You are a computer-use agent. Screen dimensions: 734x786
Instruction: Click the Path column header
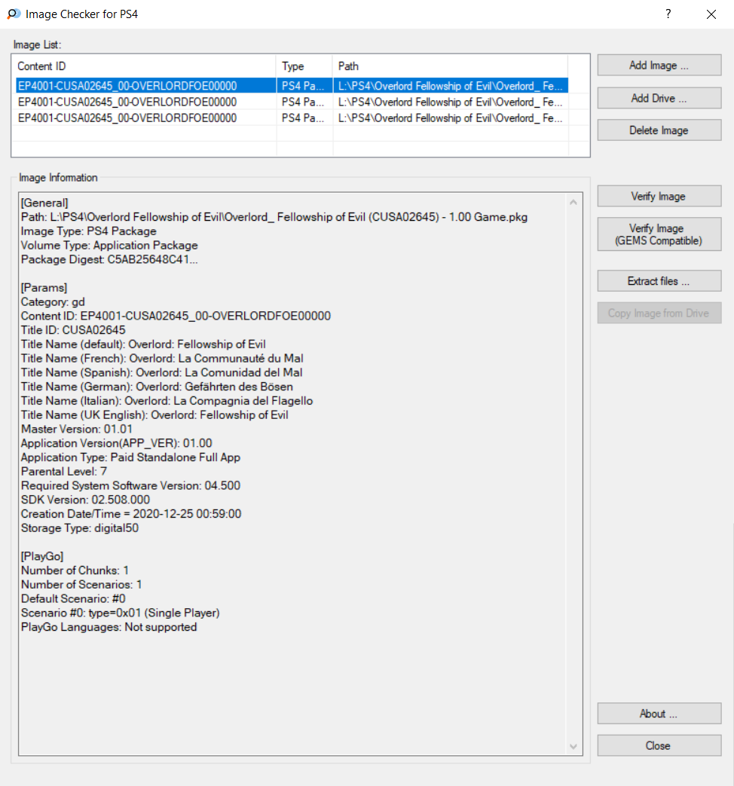449,66
